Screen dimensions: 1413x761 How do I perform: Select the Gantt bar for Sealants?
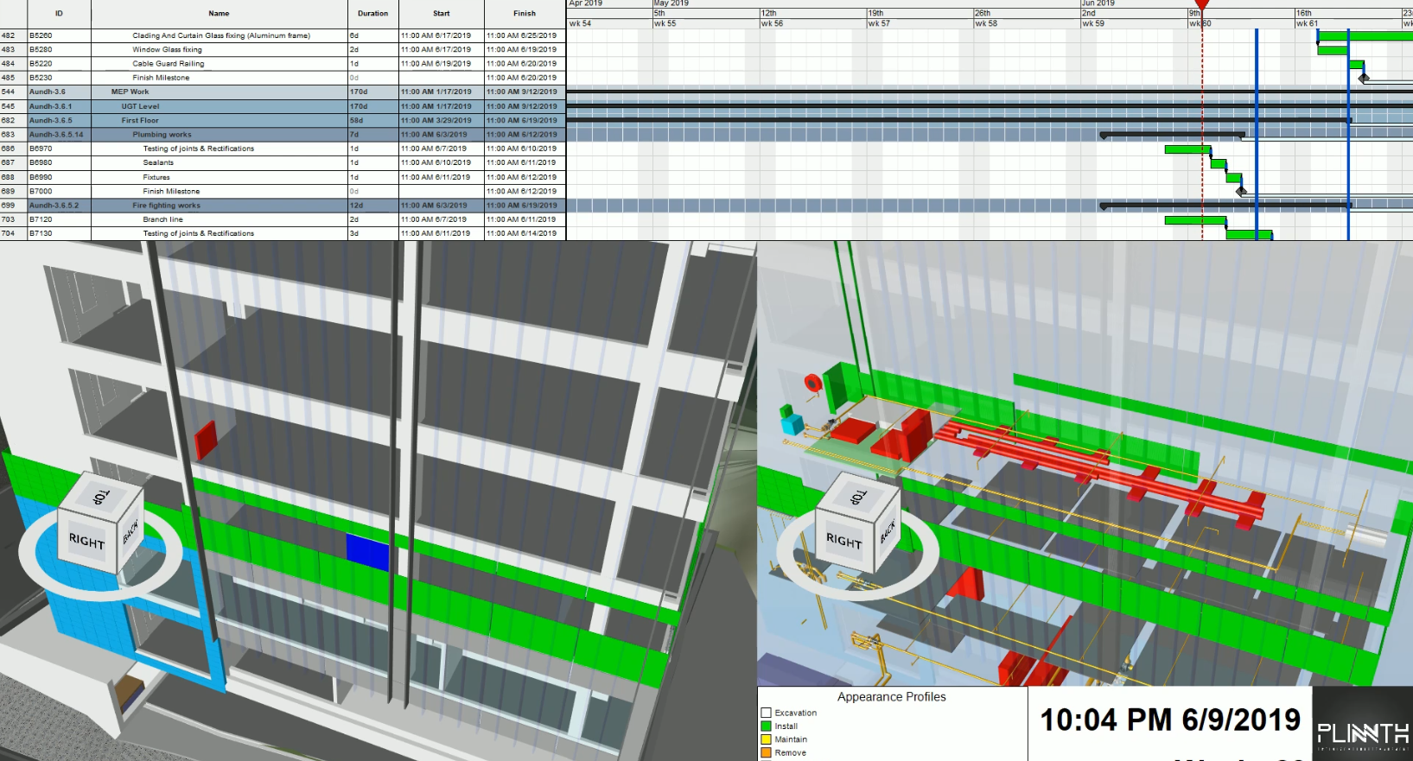coord(1219,163)
